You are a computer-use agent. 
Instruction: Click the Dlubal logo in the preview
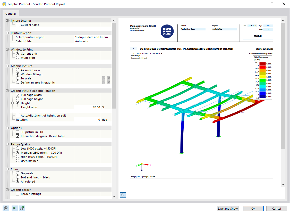point(167,31)
